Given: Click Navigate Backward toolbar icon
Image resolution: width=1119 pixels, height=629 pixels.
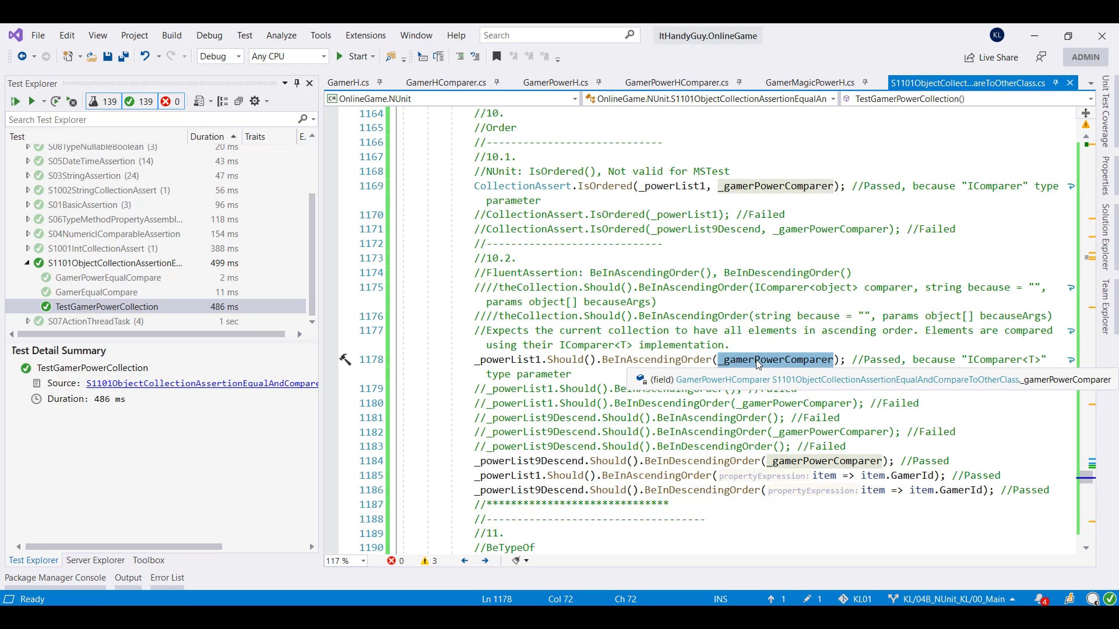Looking at the screenshot, I should pyautogui.click(x=22, y=56).
